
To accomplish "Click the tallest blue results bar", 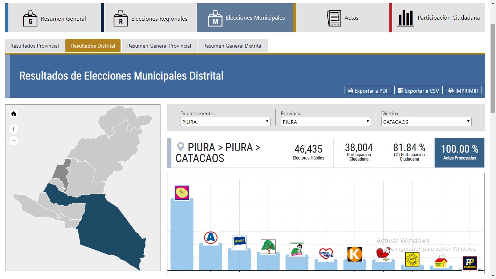I will tap(182, 236).
